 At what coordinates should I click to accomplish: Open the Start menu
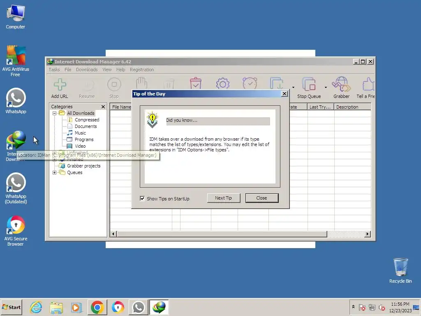click(x=11, y=307)
